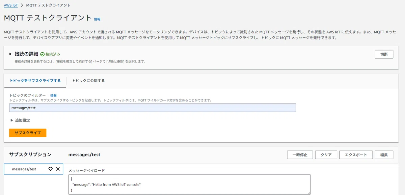The width and height of the screenshot is (405, 195).
Task: Click the orange サブスクライブ button
Action: click(x=28, y=133)
